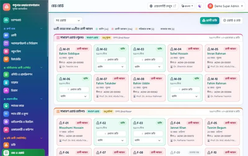Click the ওয়েবসাইট দেখুন button
The height and width of the screenshot is (156, 248).
[x=163, y=6]
